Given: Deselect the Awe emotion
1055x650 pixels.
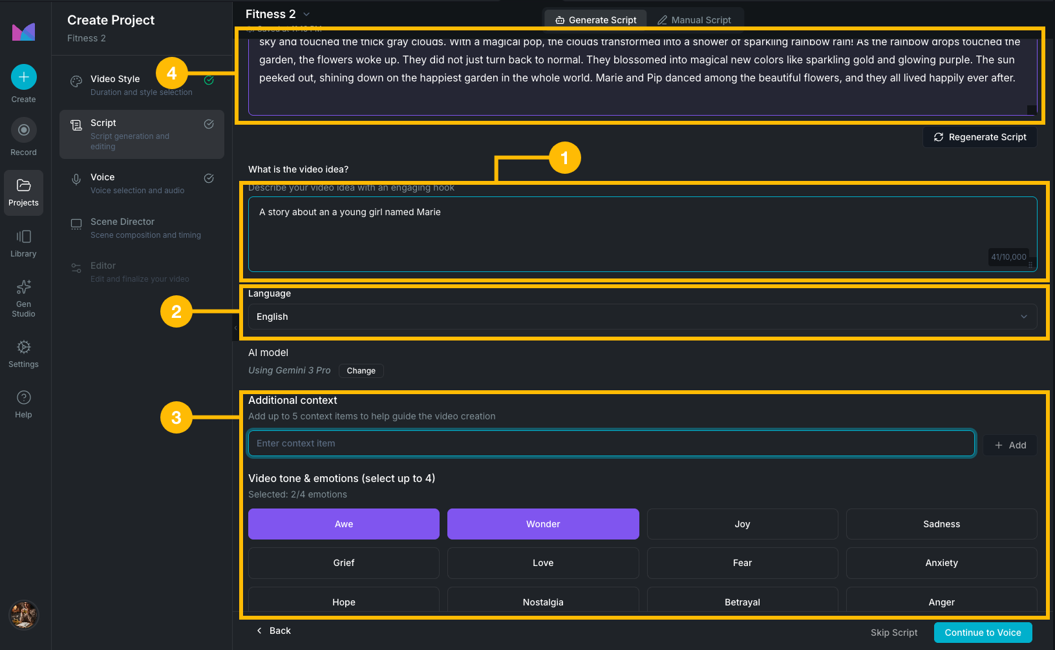Looking at the screenshot, I should [x=343, y=523].
